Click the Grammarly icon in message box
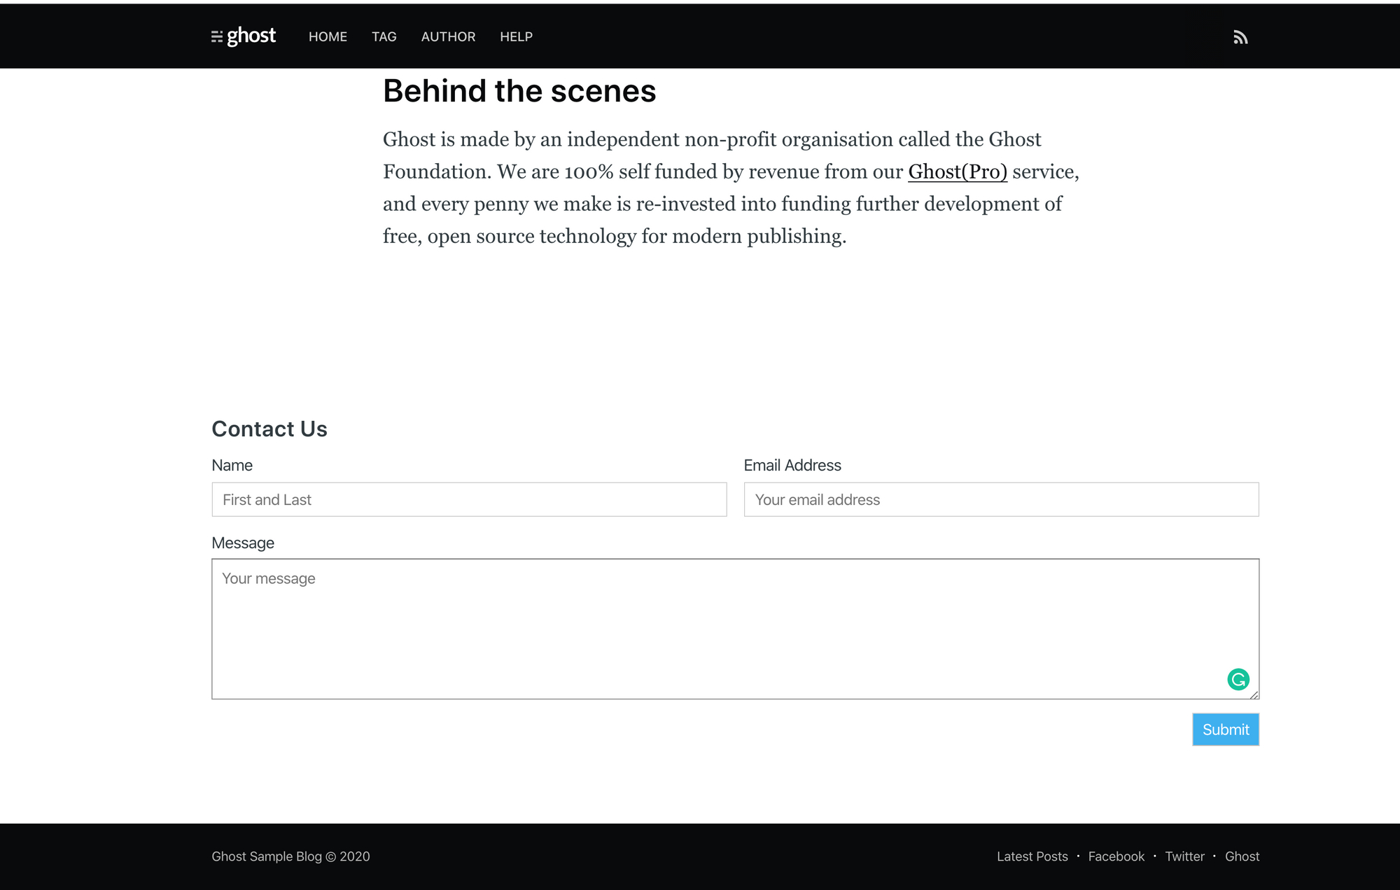The width and height of the screenshot is (1400, 890). (1238, 679)
